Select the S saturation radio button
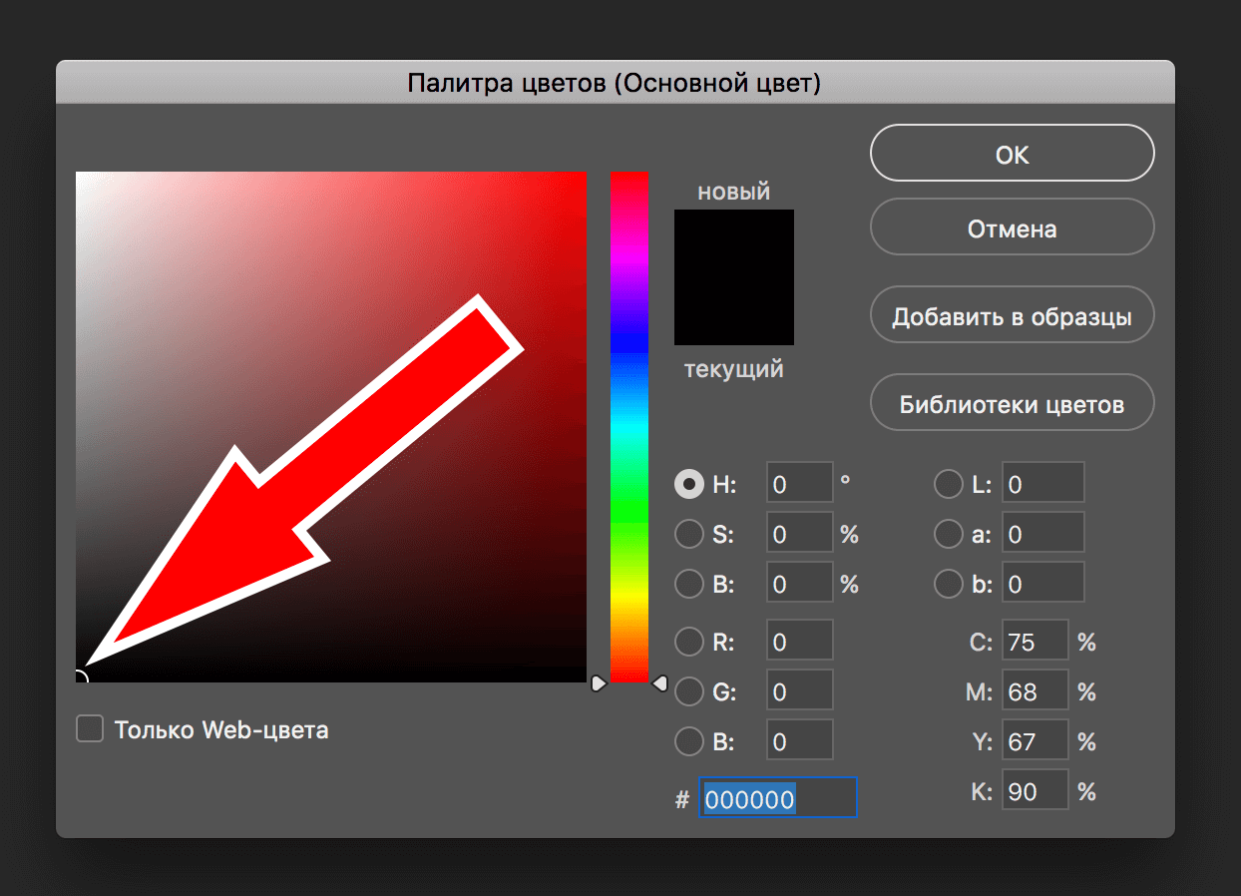 tap(688, 535)
